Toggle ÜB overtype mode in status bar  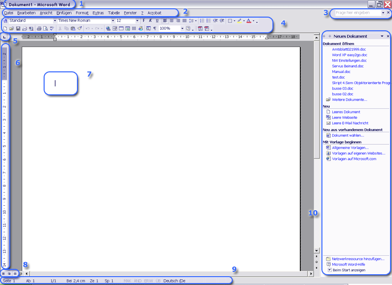coord(158,281)
